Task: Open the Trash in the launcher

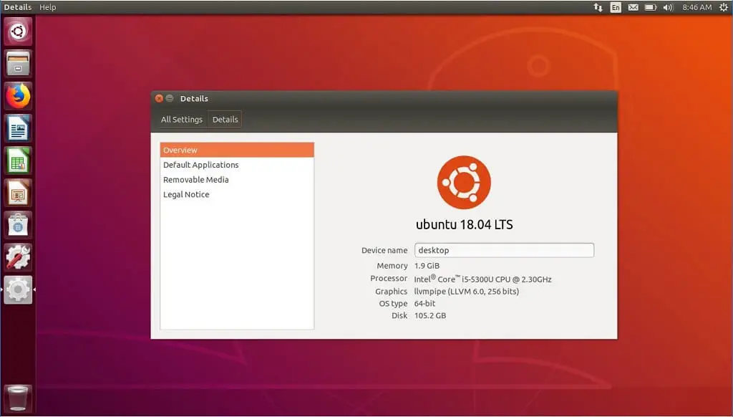Action: click(18, 398)
